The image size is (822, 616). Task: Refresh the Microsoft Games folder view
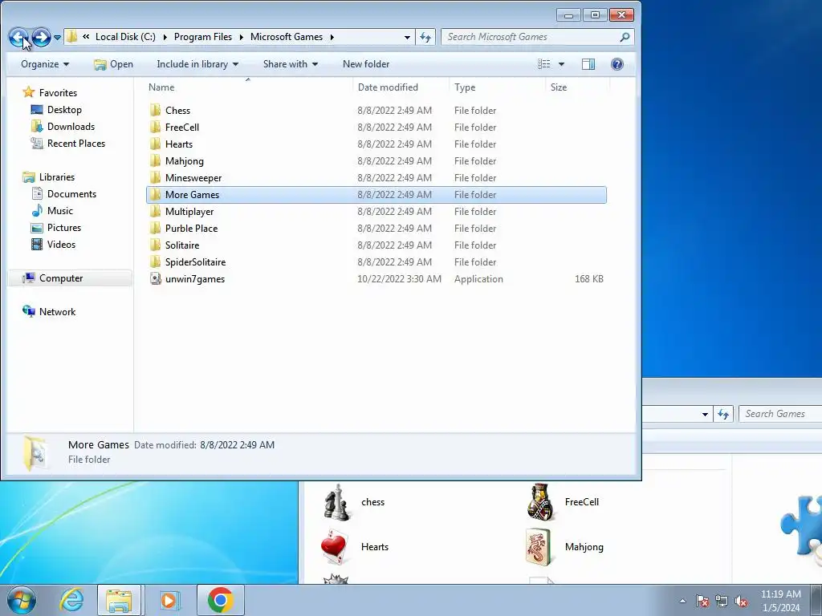[x=425, y=37]
